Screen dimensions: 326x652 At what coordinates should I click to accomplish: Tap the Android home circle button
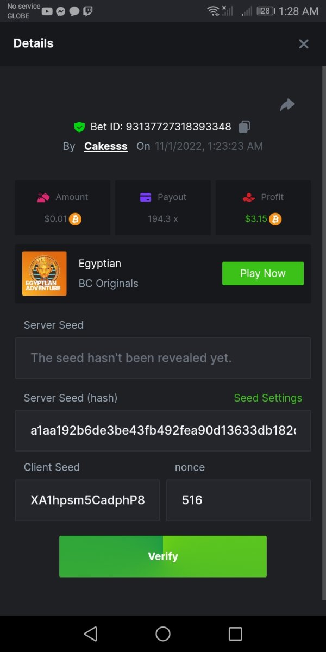point(163,634)
